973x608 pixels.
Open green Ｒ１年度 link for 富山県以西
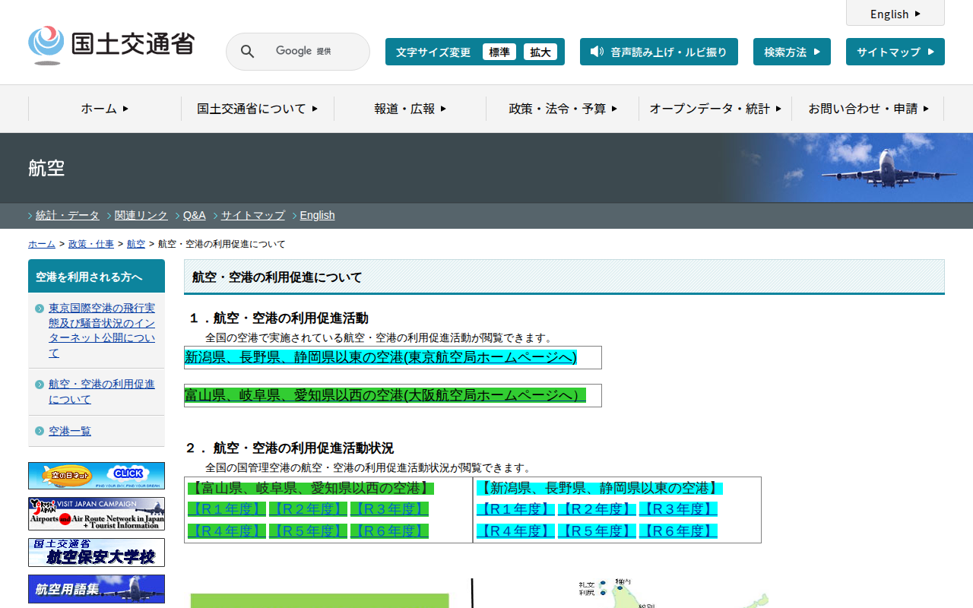point(227,509)
